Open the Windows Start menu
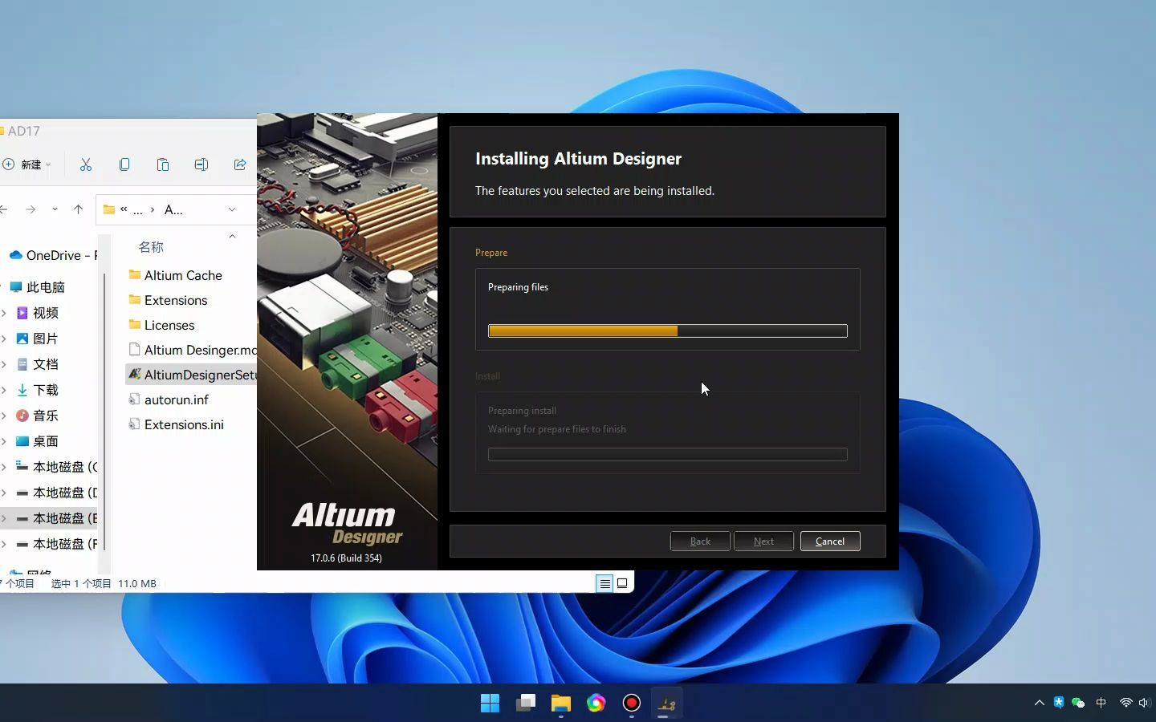This screenshot has width=1156, height=722. (490, 704)
